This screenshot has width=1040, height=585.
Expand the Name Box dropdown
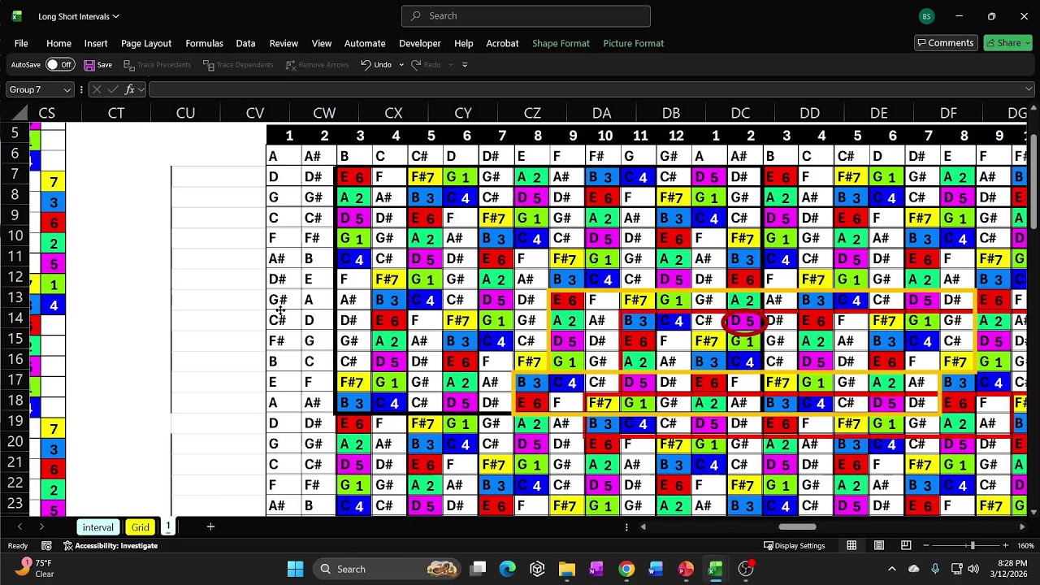pos(67,89)
